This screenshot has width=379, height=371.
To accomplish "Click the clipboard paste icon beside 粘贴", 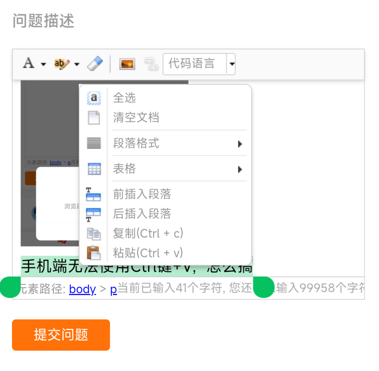I will coord(94,253).
